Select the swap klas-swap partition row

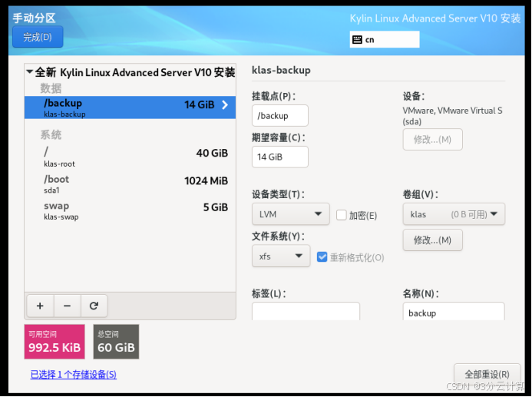(130, 210)
